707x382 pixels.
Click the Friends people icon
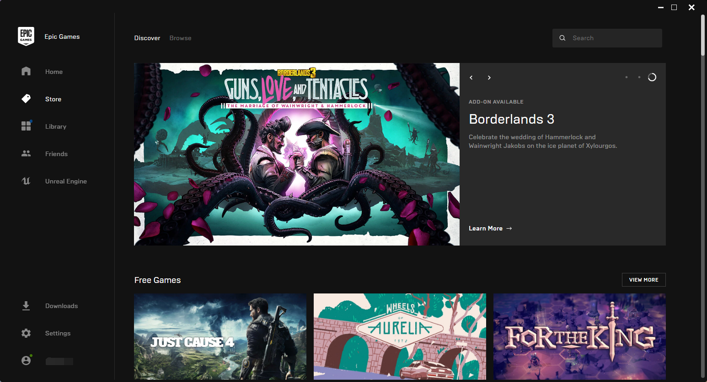point(26,154)
